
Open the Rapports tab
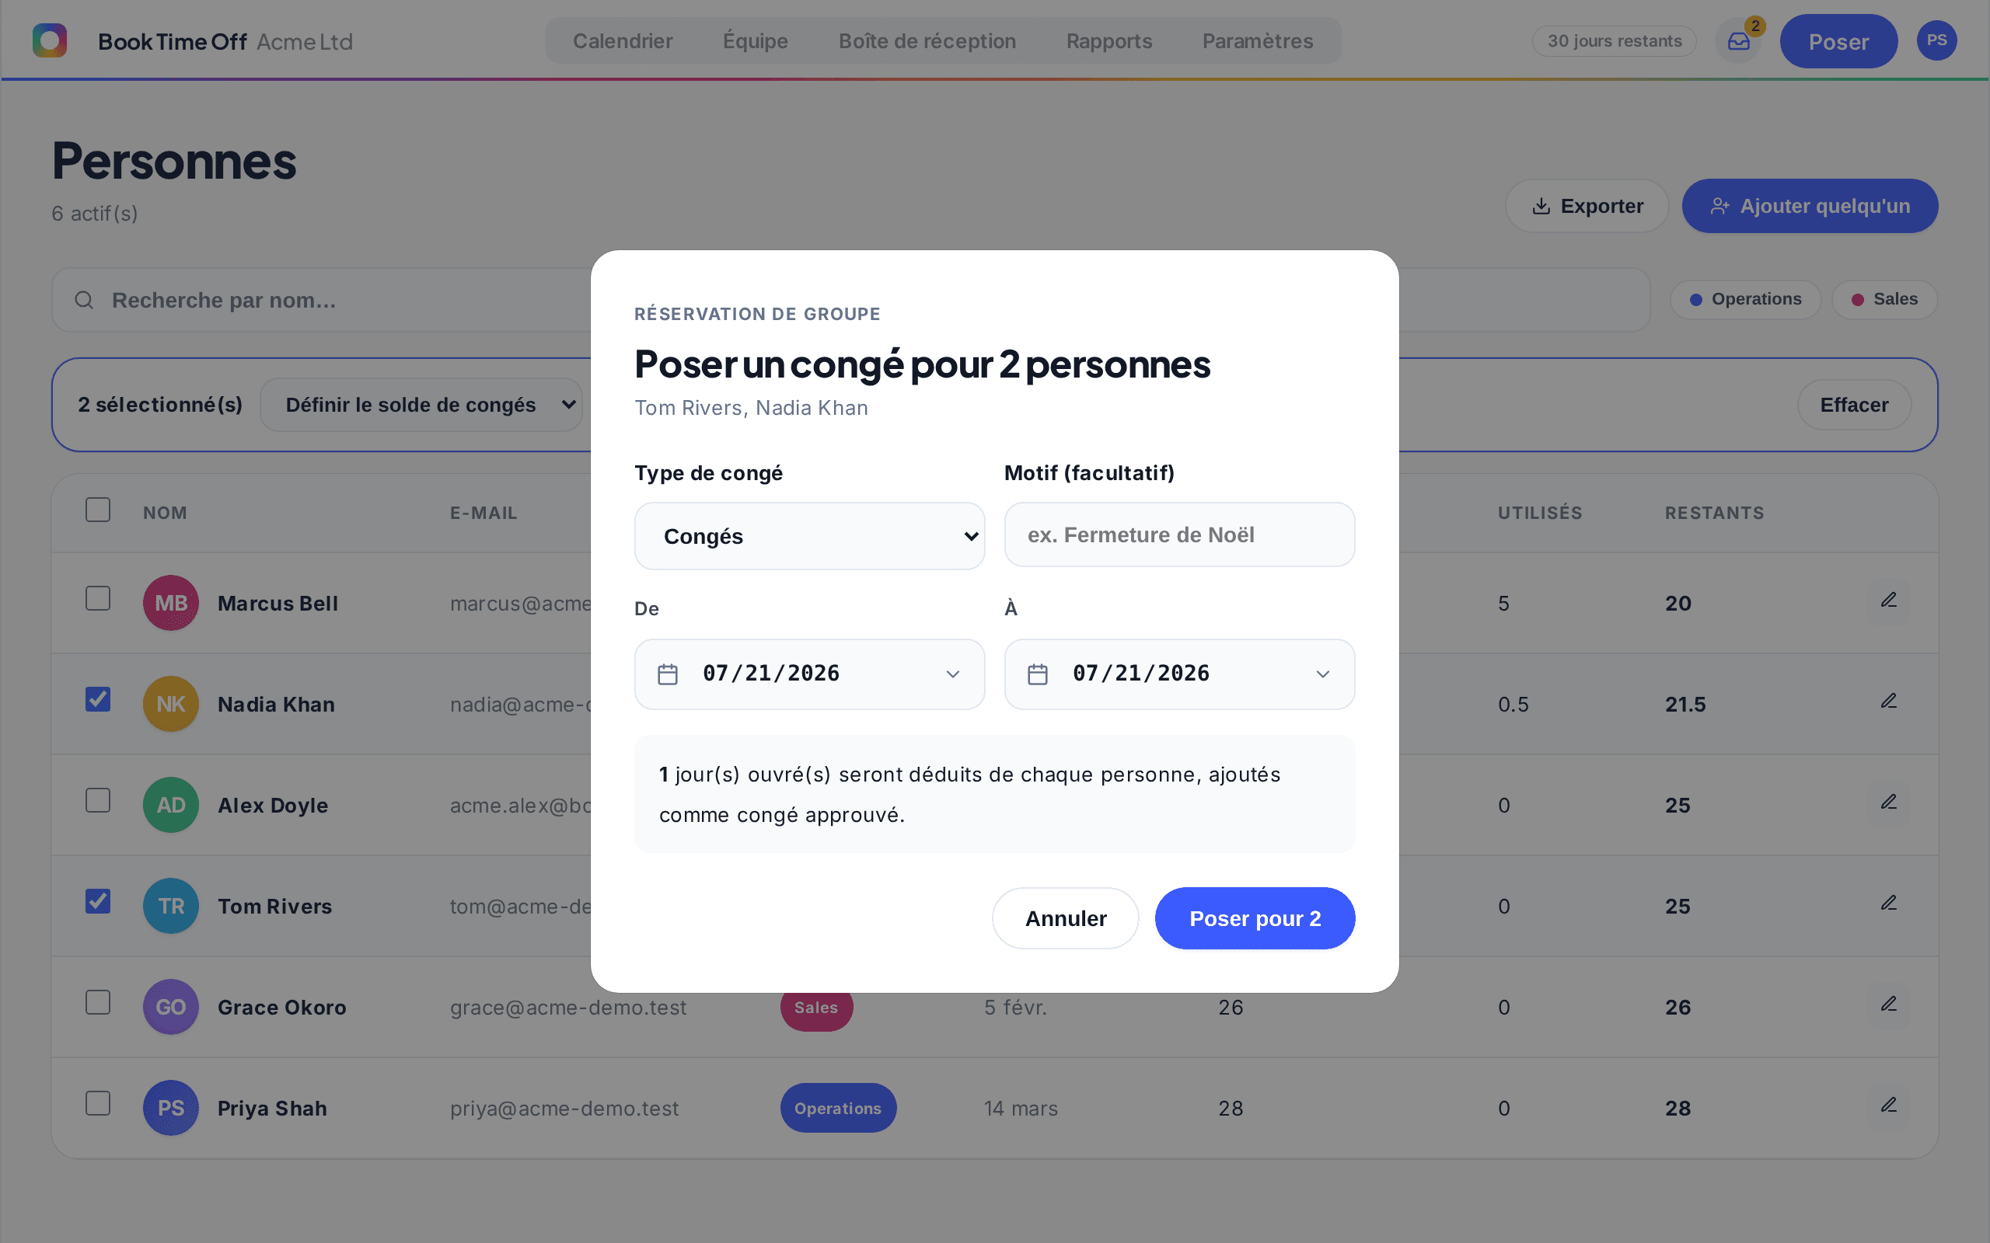pos(1108,41)
